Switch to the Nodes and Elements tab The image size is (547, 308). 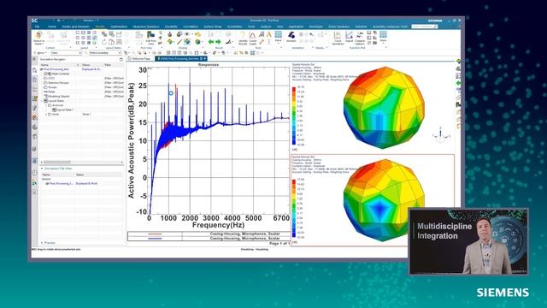76,27
